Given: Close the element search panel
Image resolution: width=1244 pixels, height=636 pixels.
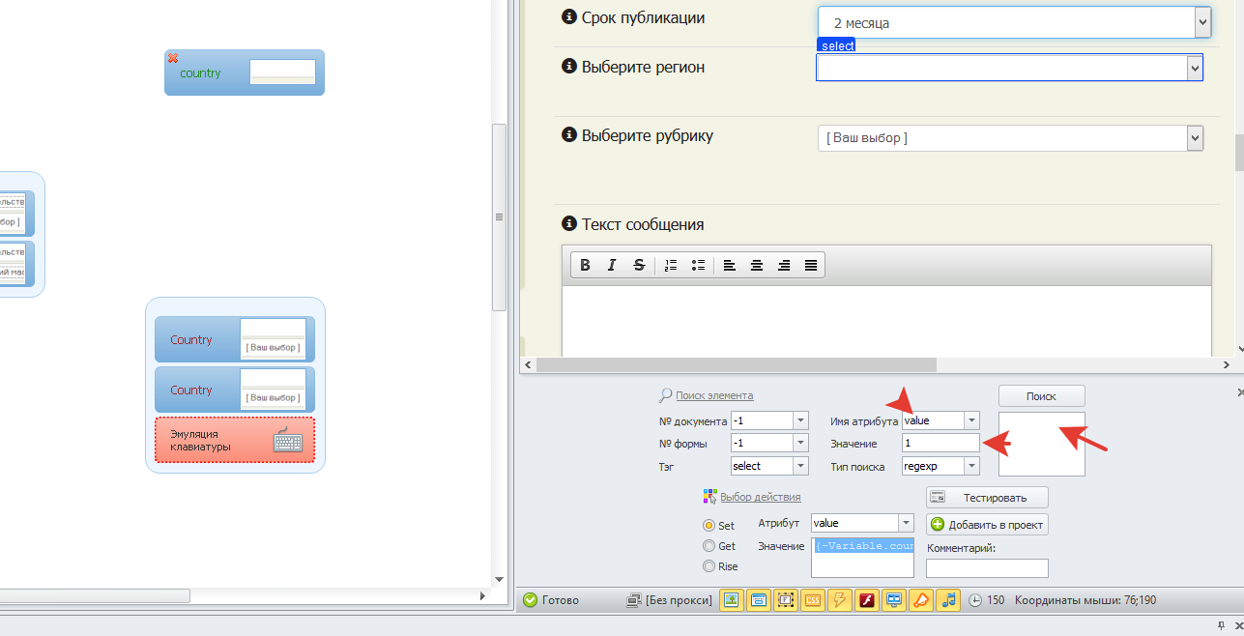Looking at the screenshot, I should point(1240,392).
